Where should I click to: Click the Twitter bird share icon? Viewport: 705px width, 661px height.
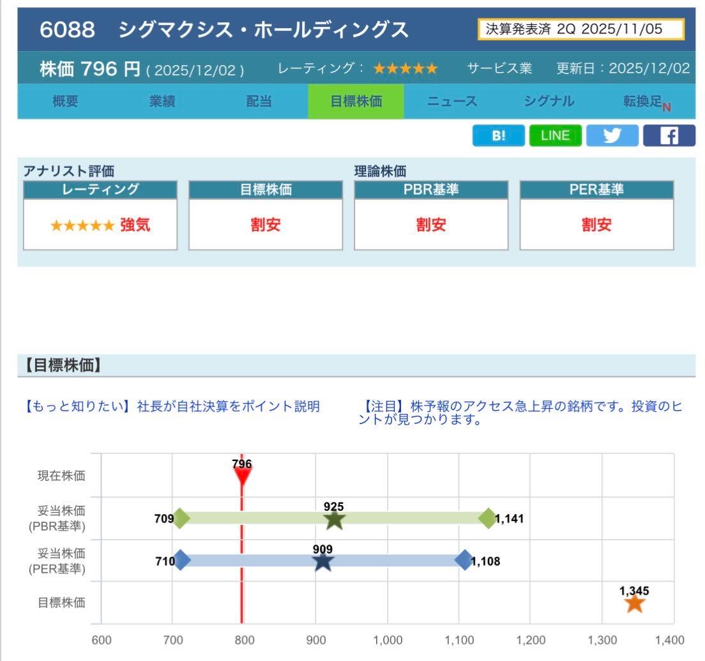[612, 135]
